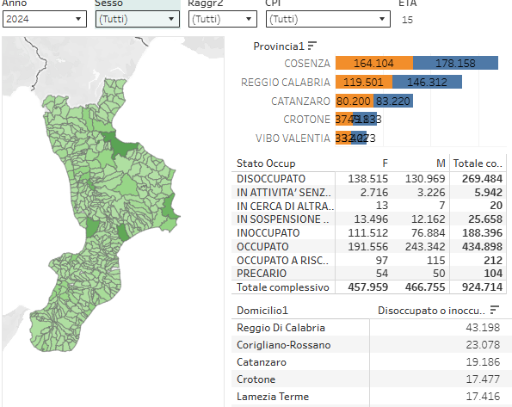Click the Domicilio1 column header
This screenshot has width=512, height=407.
[x=262, y=311]
